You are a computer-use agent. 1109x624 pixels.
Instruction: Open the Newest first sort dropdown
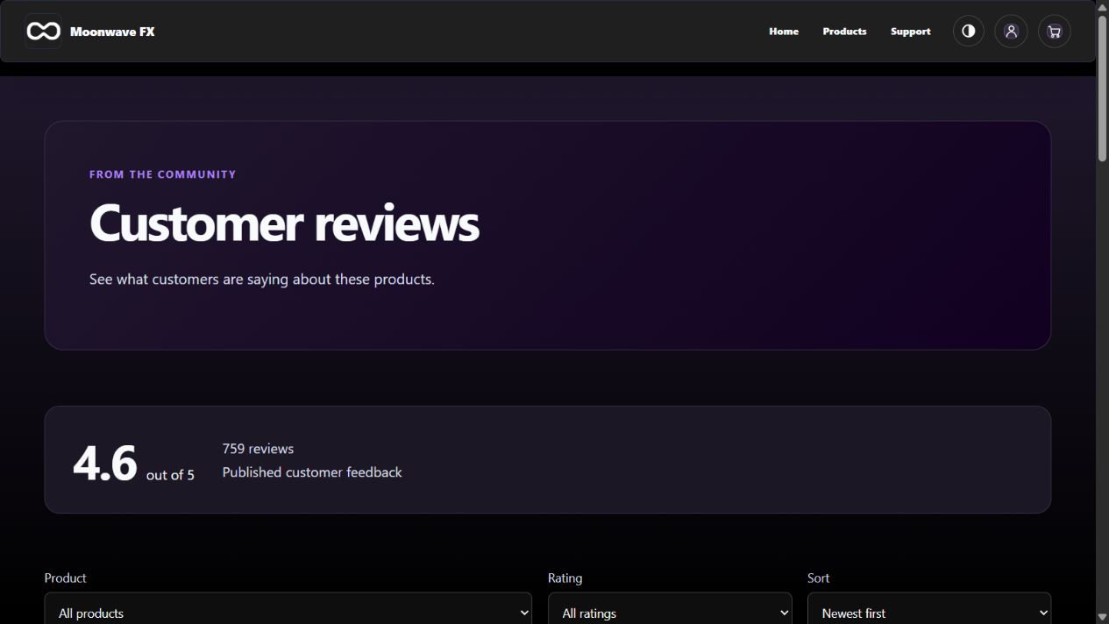(x=929, y=611)
